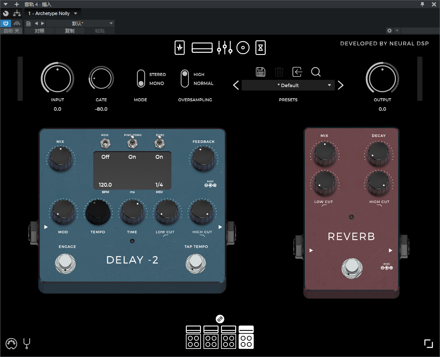Select the third amp-and-cab icon

228,337
